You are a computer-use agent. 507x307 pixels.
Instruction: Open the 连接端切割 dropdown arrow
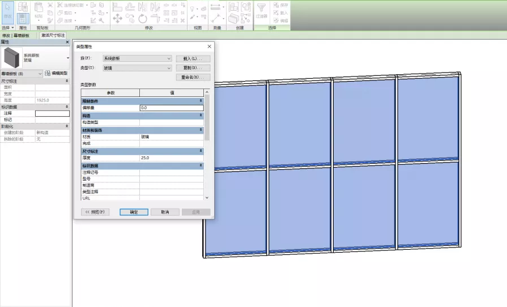(x=87, y=5)
